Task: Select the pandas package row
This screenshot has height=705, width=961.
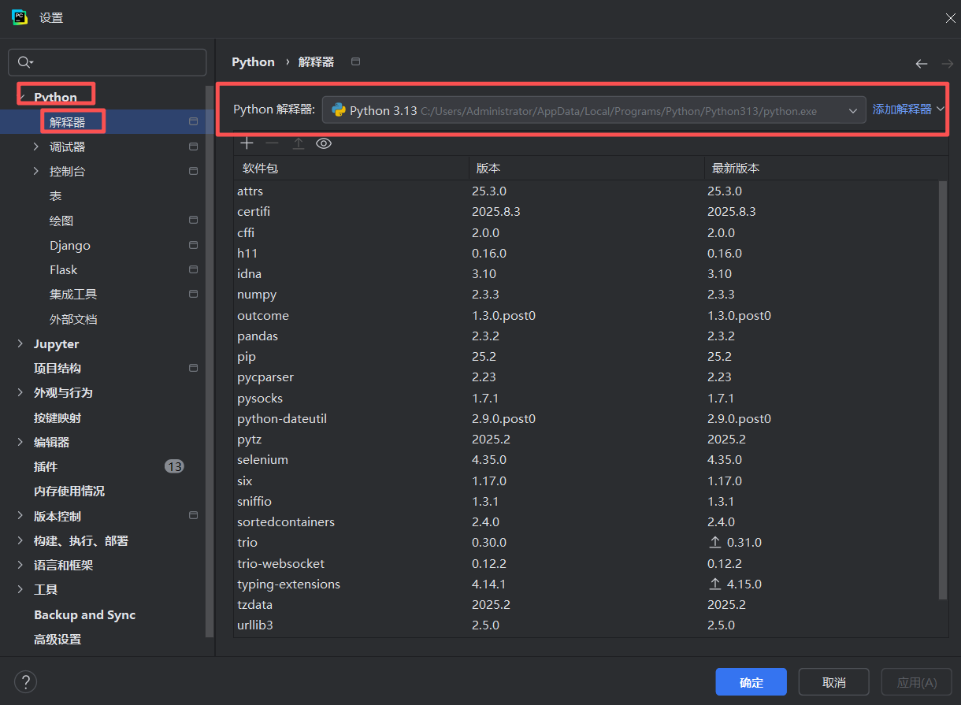Action: [586, 336]
